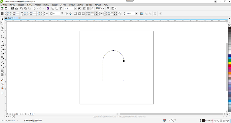The image size is (231, 123).
Task: Open the Options gear icon
Action: point(108,8)
